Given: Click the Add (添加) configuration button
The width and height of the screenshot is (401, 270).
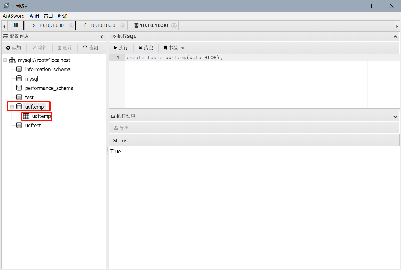Looking at the screenshot, I should [14, 48].
